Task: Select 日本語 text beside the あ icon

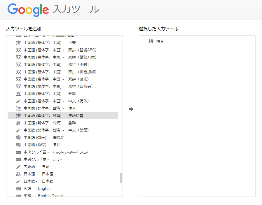Action: tap(39, 174)
